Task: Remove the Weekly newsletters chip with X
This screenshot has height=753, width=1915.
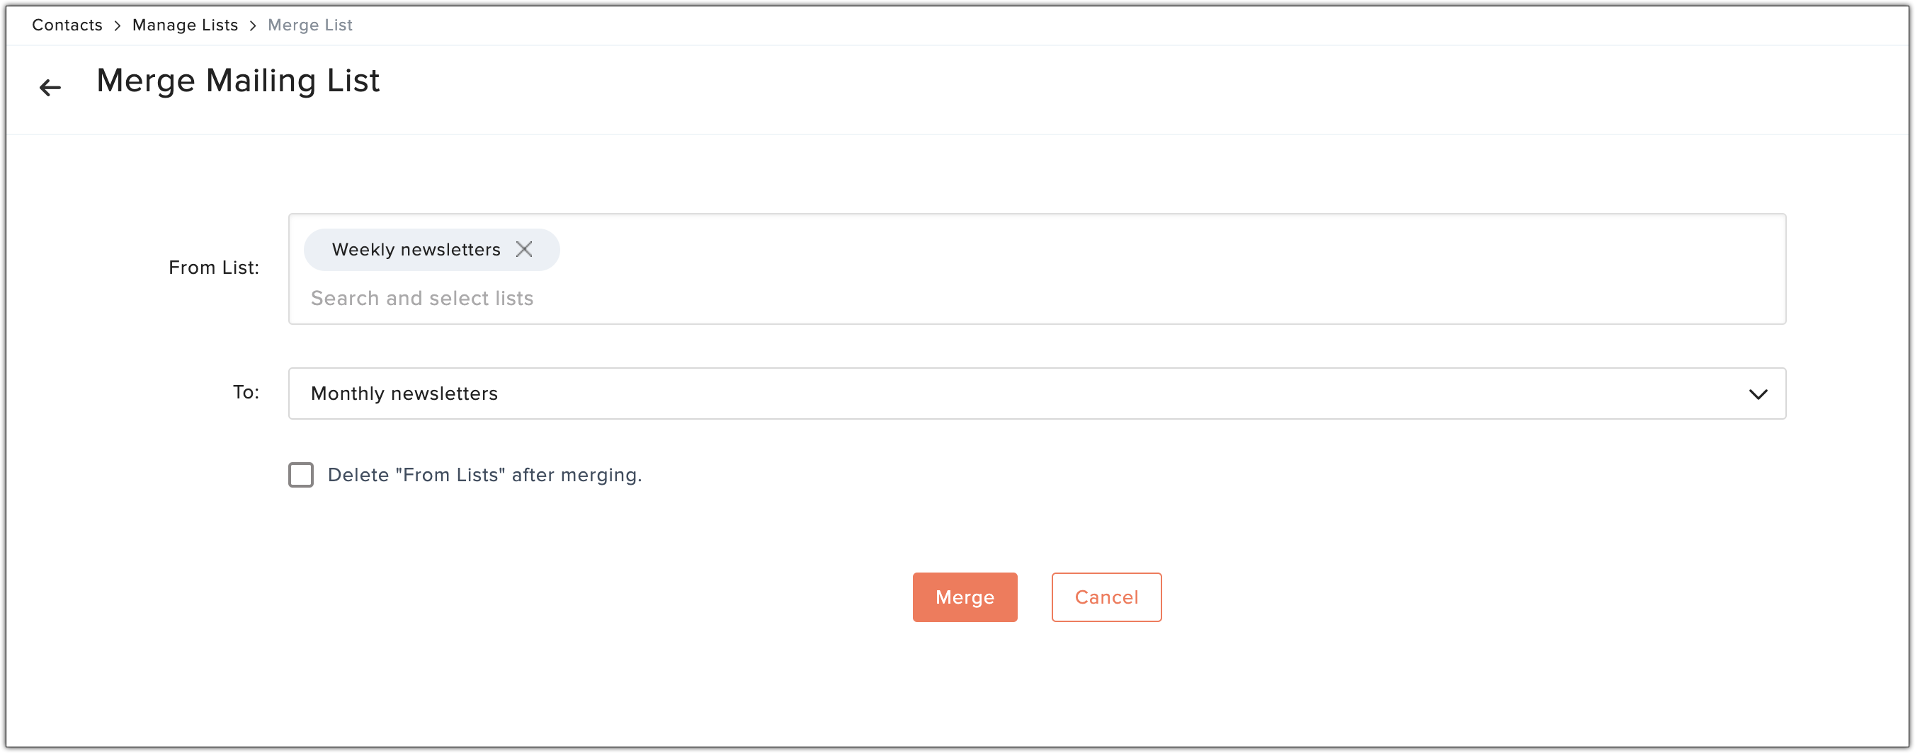Action: (x=524, y=250)
